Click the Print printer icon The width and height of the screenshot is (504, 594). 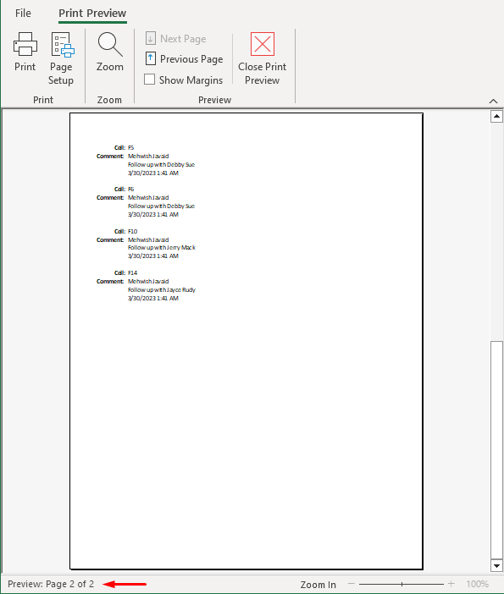point(25,44)
